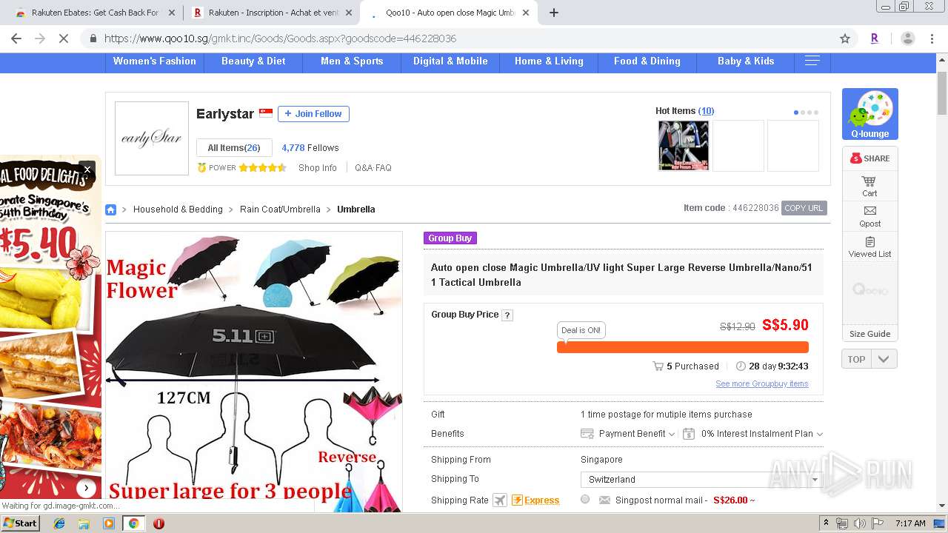Open Baby & Kids category
The height and width of the screenshot is (533, 948).
pos(746,61)
